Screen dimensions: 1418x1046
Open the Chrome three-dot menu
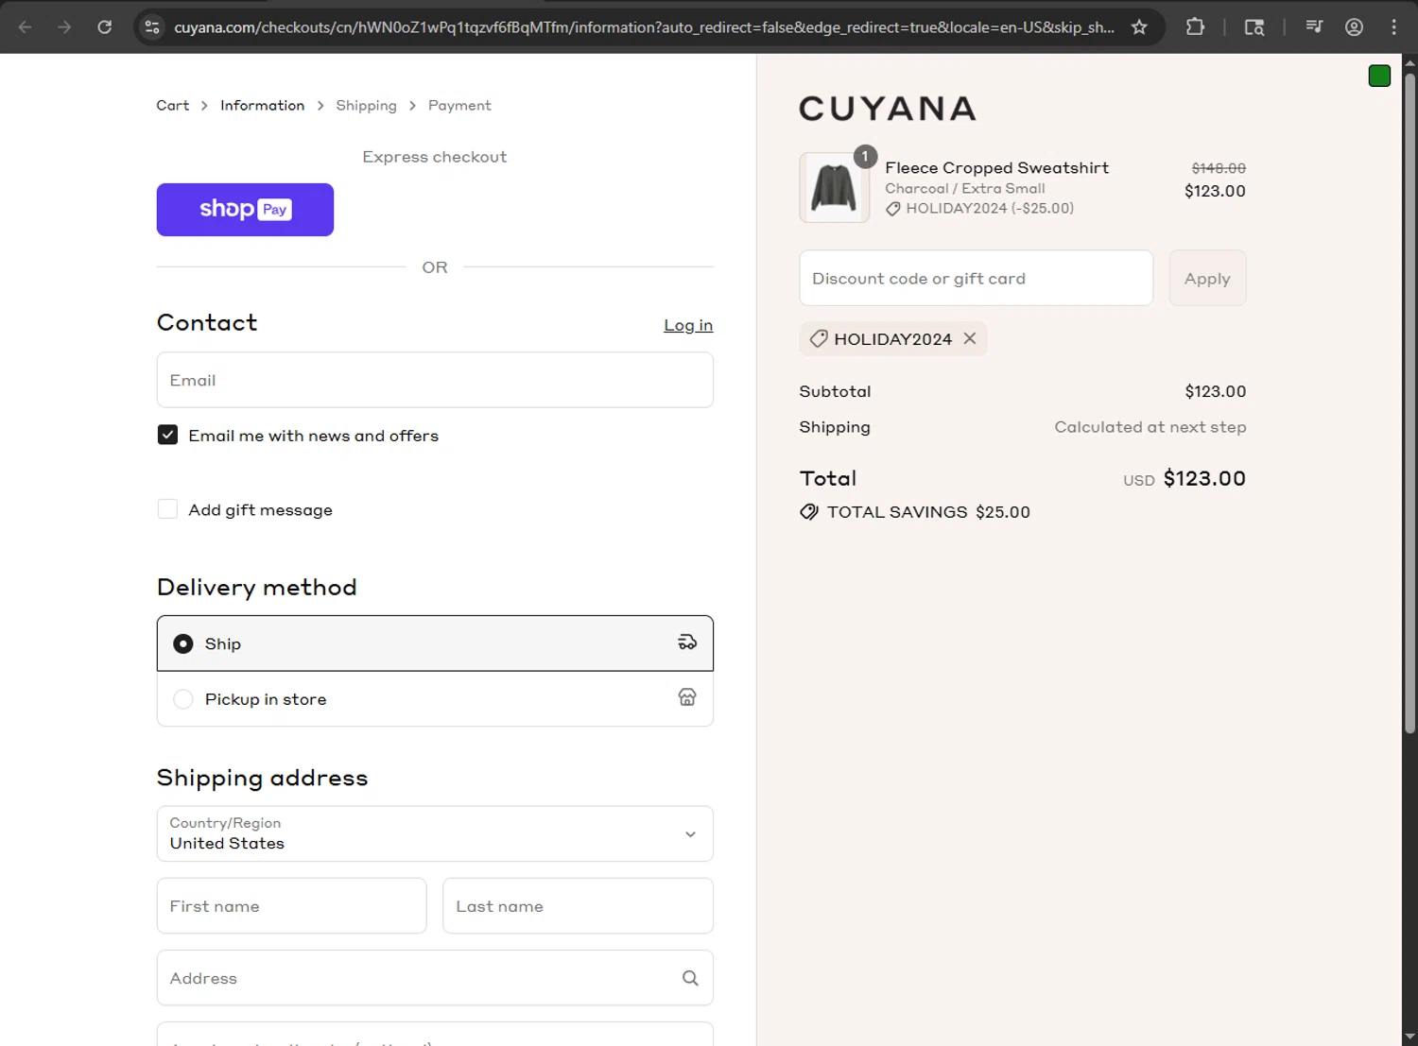tap(1393, 26)
